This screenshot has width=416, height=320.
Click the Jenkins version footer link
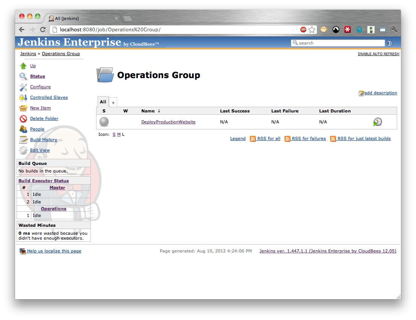pyautogui.click(x=328, y=251)
